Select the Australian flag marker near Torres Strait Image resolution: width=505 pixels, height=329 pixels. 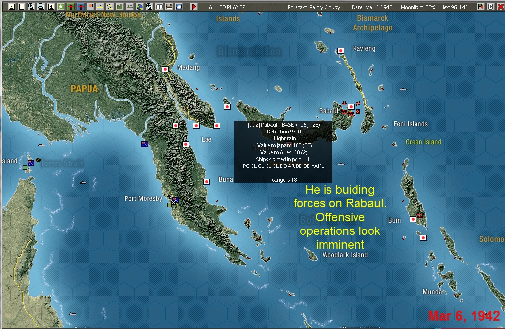[x=31, y=163]
